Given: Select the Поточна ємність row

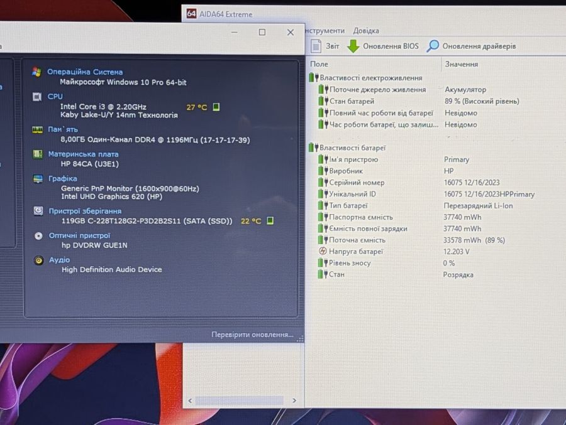Looking at the screenshot, I should pyautogui.click(x=412, y=240).
